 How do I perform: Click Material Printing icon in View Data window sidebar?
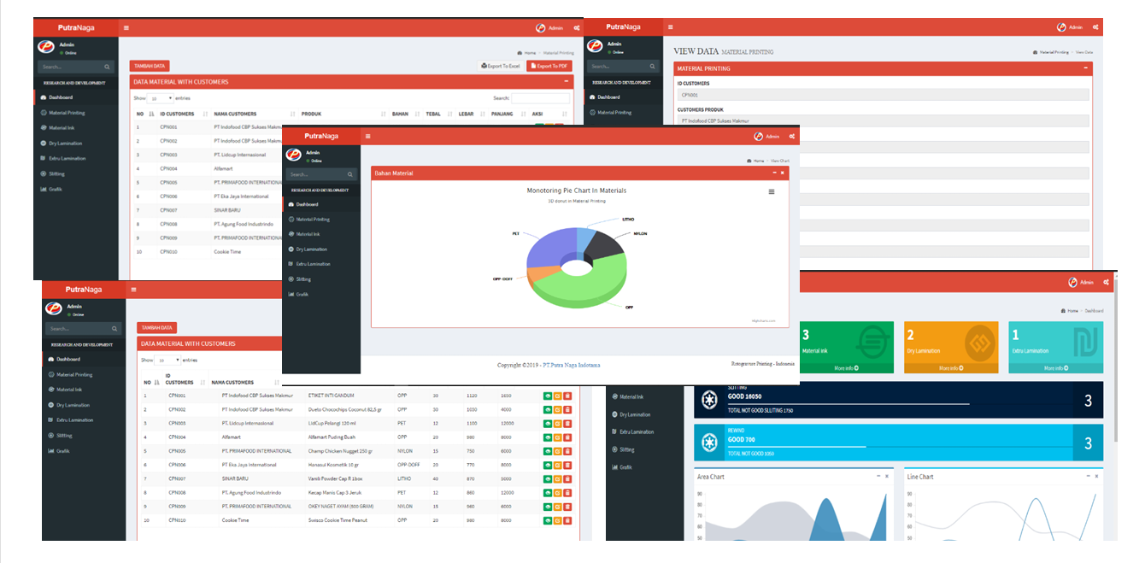click(593, 112)
